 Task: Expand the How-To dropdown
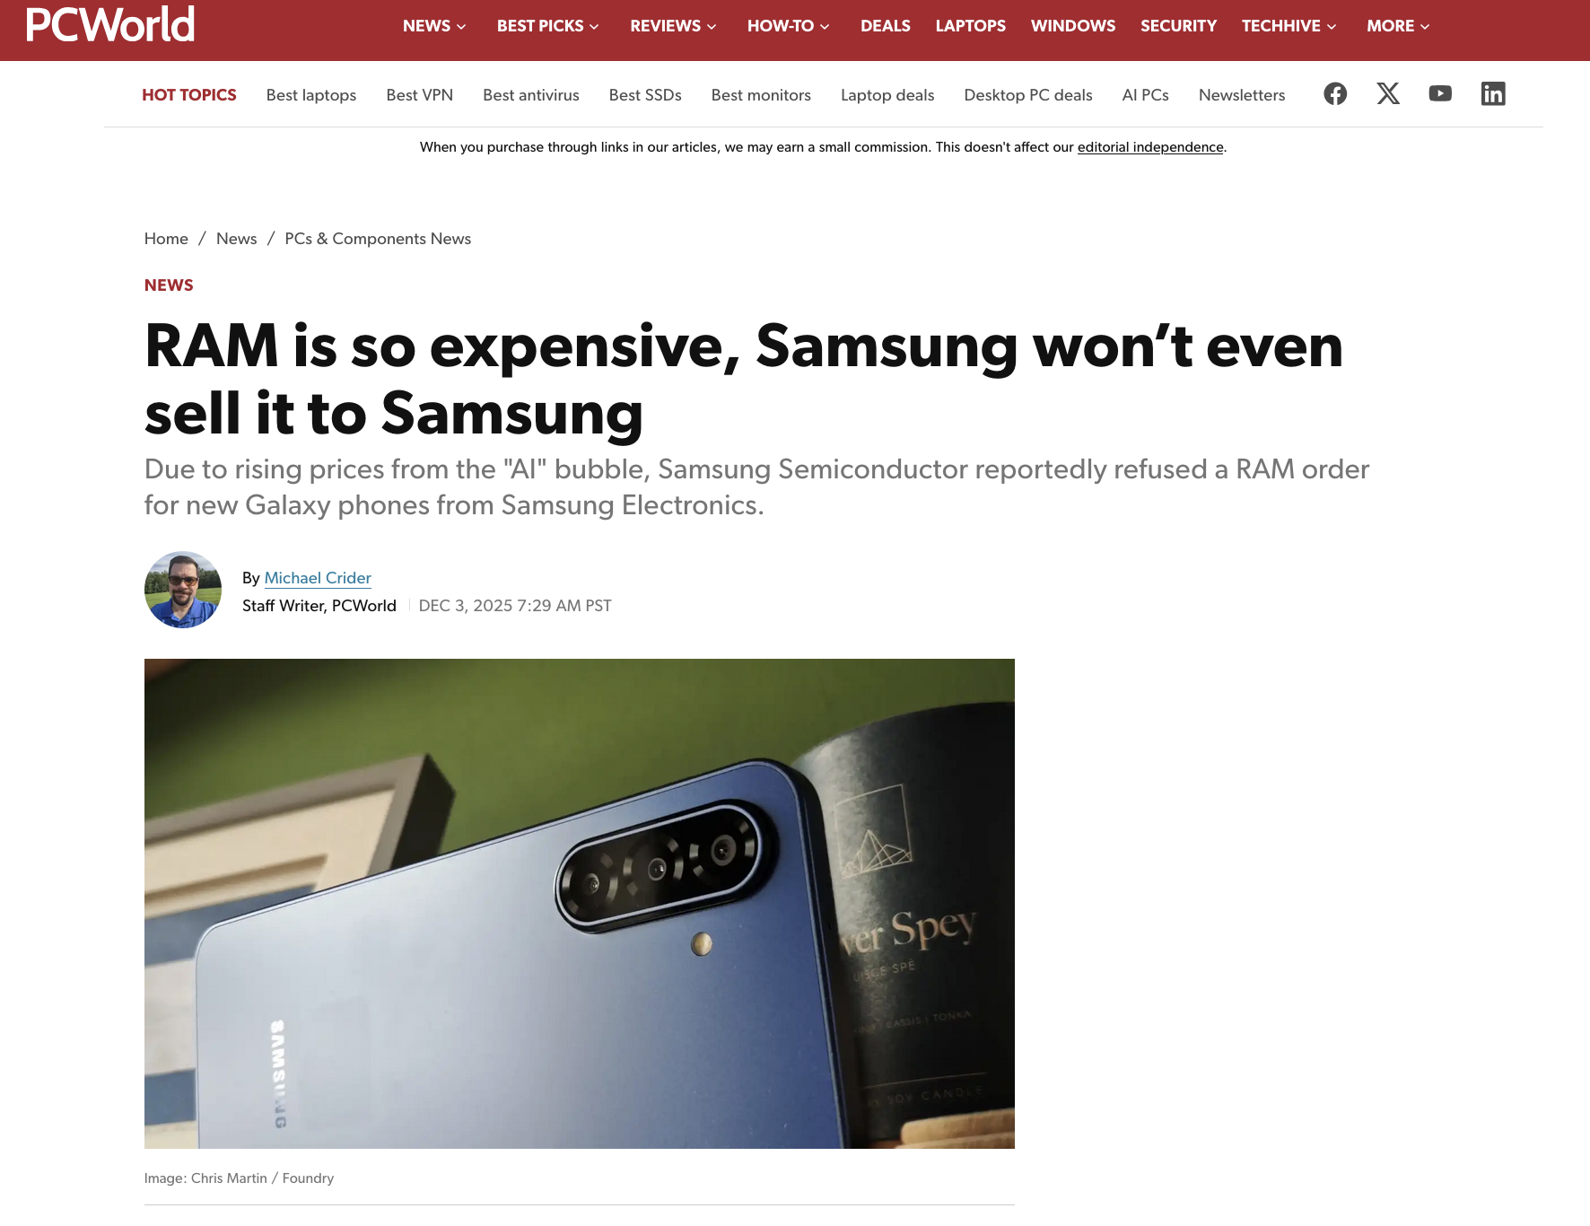tap(788, 26)
